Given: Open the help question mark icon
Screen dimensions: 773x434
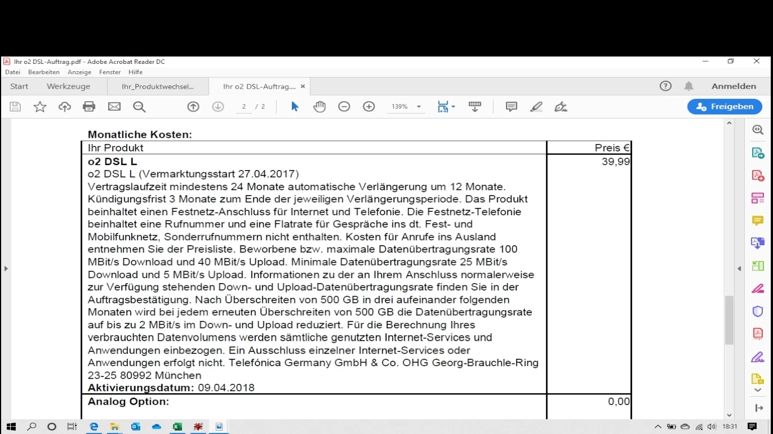Looking at the screenshot, I should coord(665,86).
